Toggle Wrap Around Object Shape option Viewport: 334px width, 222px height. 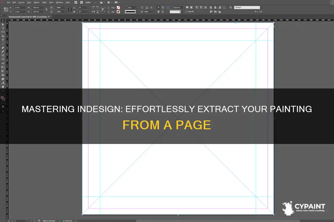pos(158,12)
